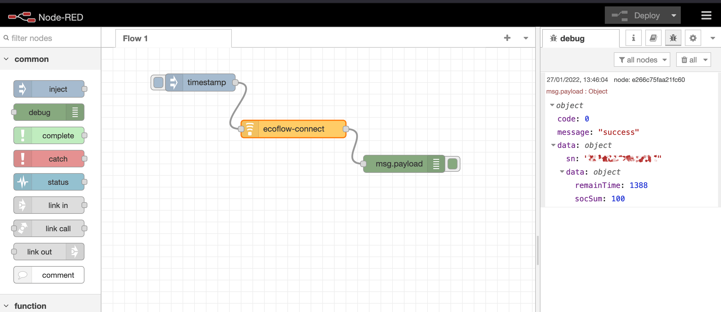
Task: Click the socSum value 100
Action: [618, 199]
